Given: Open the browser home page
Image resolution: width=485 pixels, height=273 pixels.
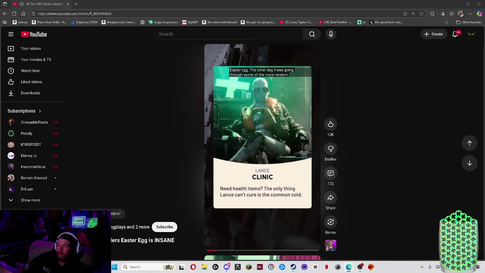Looking at the screenshot, I should (x=23, y=14).
